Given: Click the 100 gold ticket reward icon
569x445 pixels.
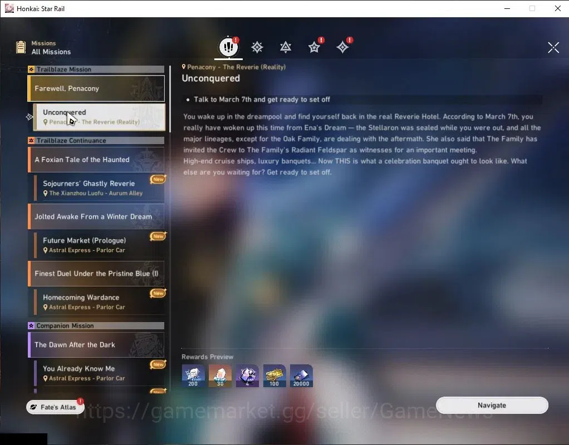Looking at the screenshot, I should (x=274, y=375).
